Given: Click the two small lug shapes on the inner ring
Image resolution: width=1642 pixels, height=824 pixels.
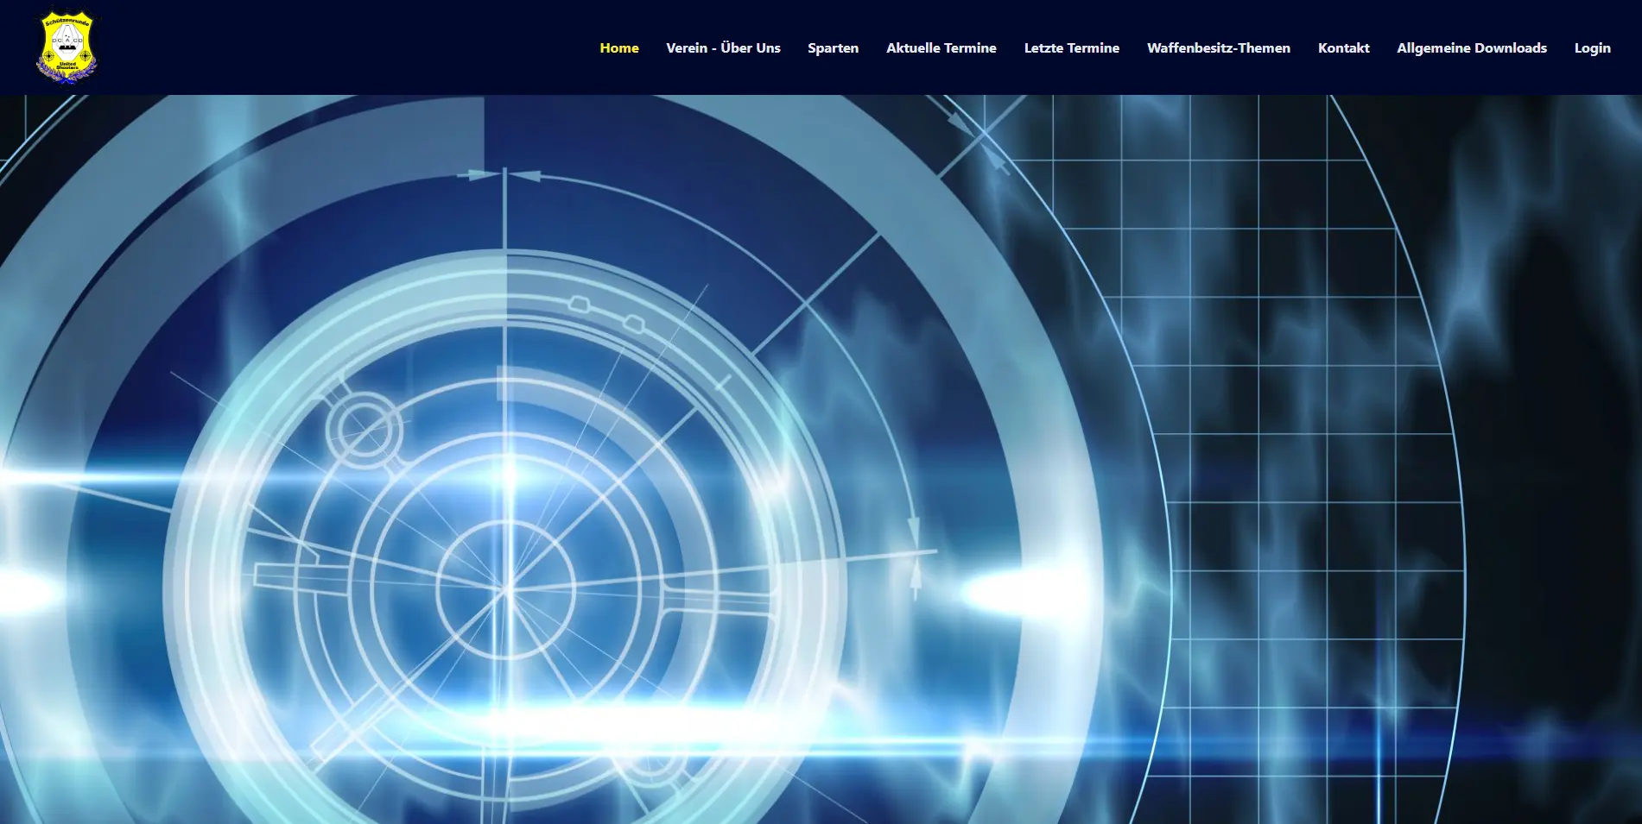Looking at the screenshot, I should [605, 312].
